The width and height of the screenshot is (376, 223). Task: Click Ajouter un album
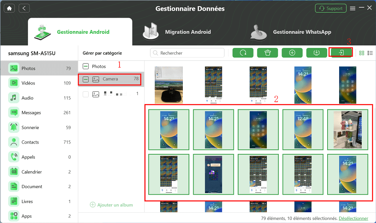tap(111, 205)
